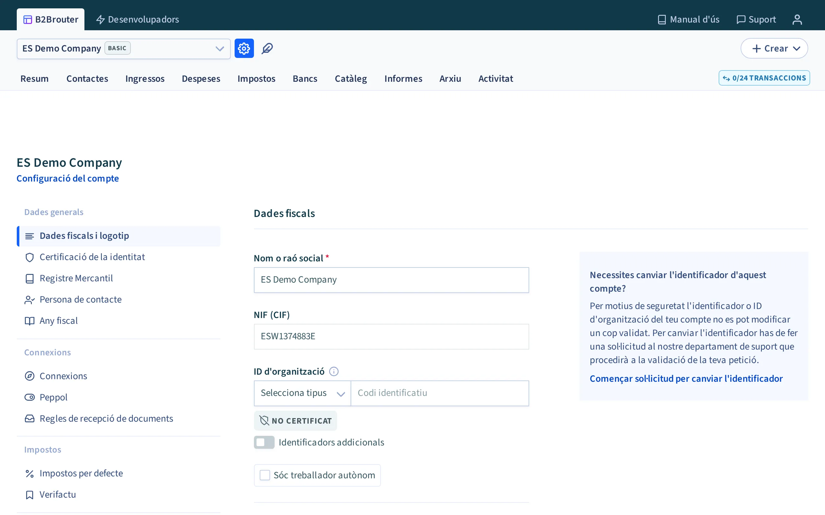
Task: Click the Peppol toggle-shaped icon
Action: click(x=30, y=397)
